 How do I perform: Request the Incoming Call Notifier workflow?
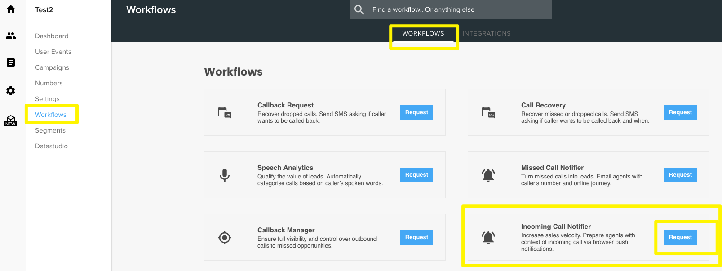[680, 237]
